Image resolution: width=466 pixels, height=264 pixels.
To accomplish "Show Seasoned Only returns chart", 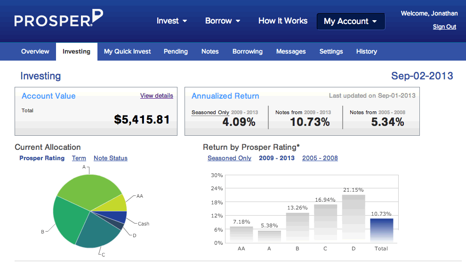I will pyautogui.click(x=229, y=158).
